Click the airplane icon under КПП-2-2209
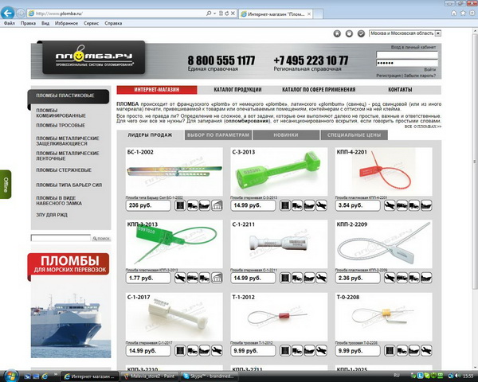478x382 pixels. click(x=390, y=278)
